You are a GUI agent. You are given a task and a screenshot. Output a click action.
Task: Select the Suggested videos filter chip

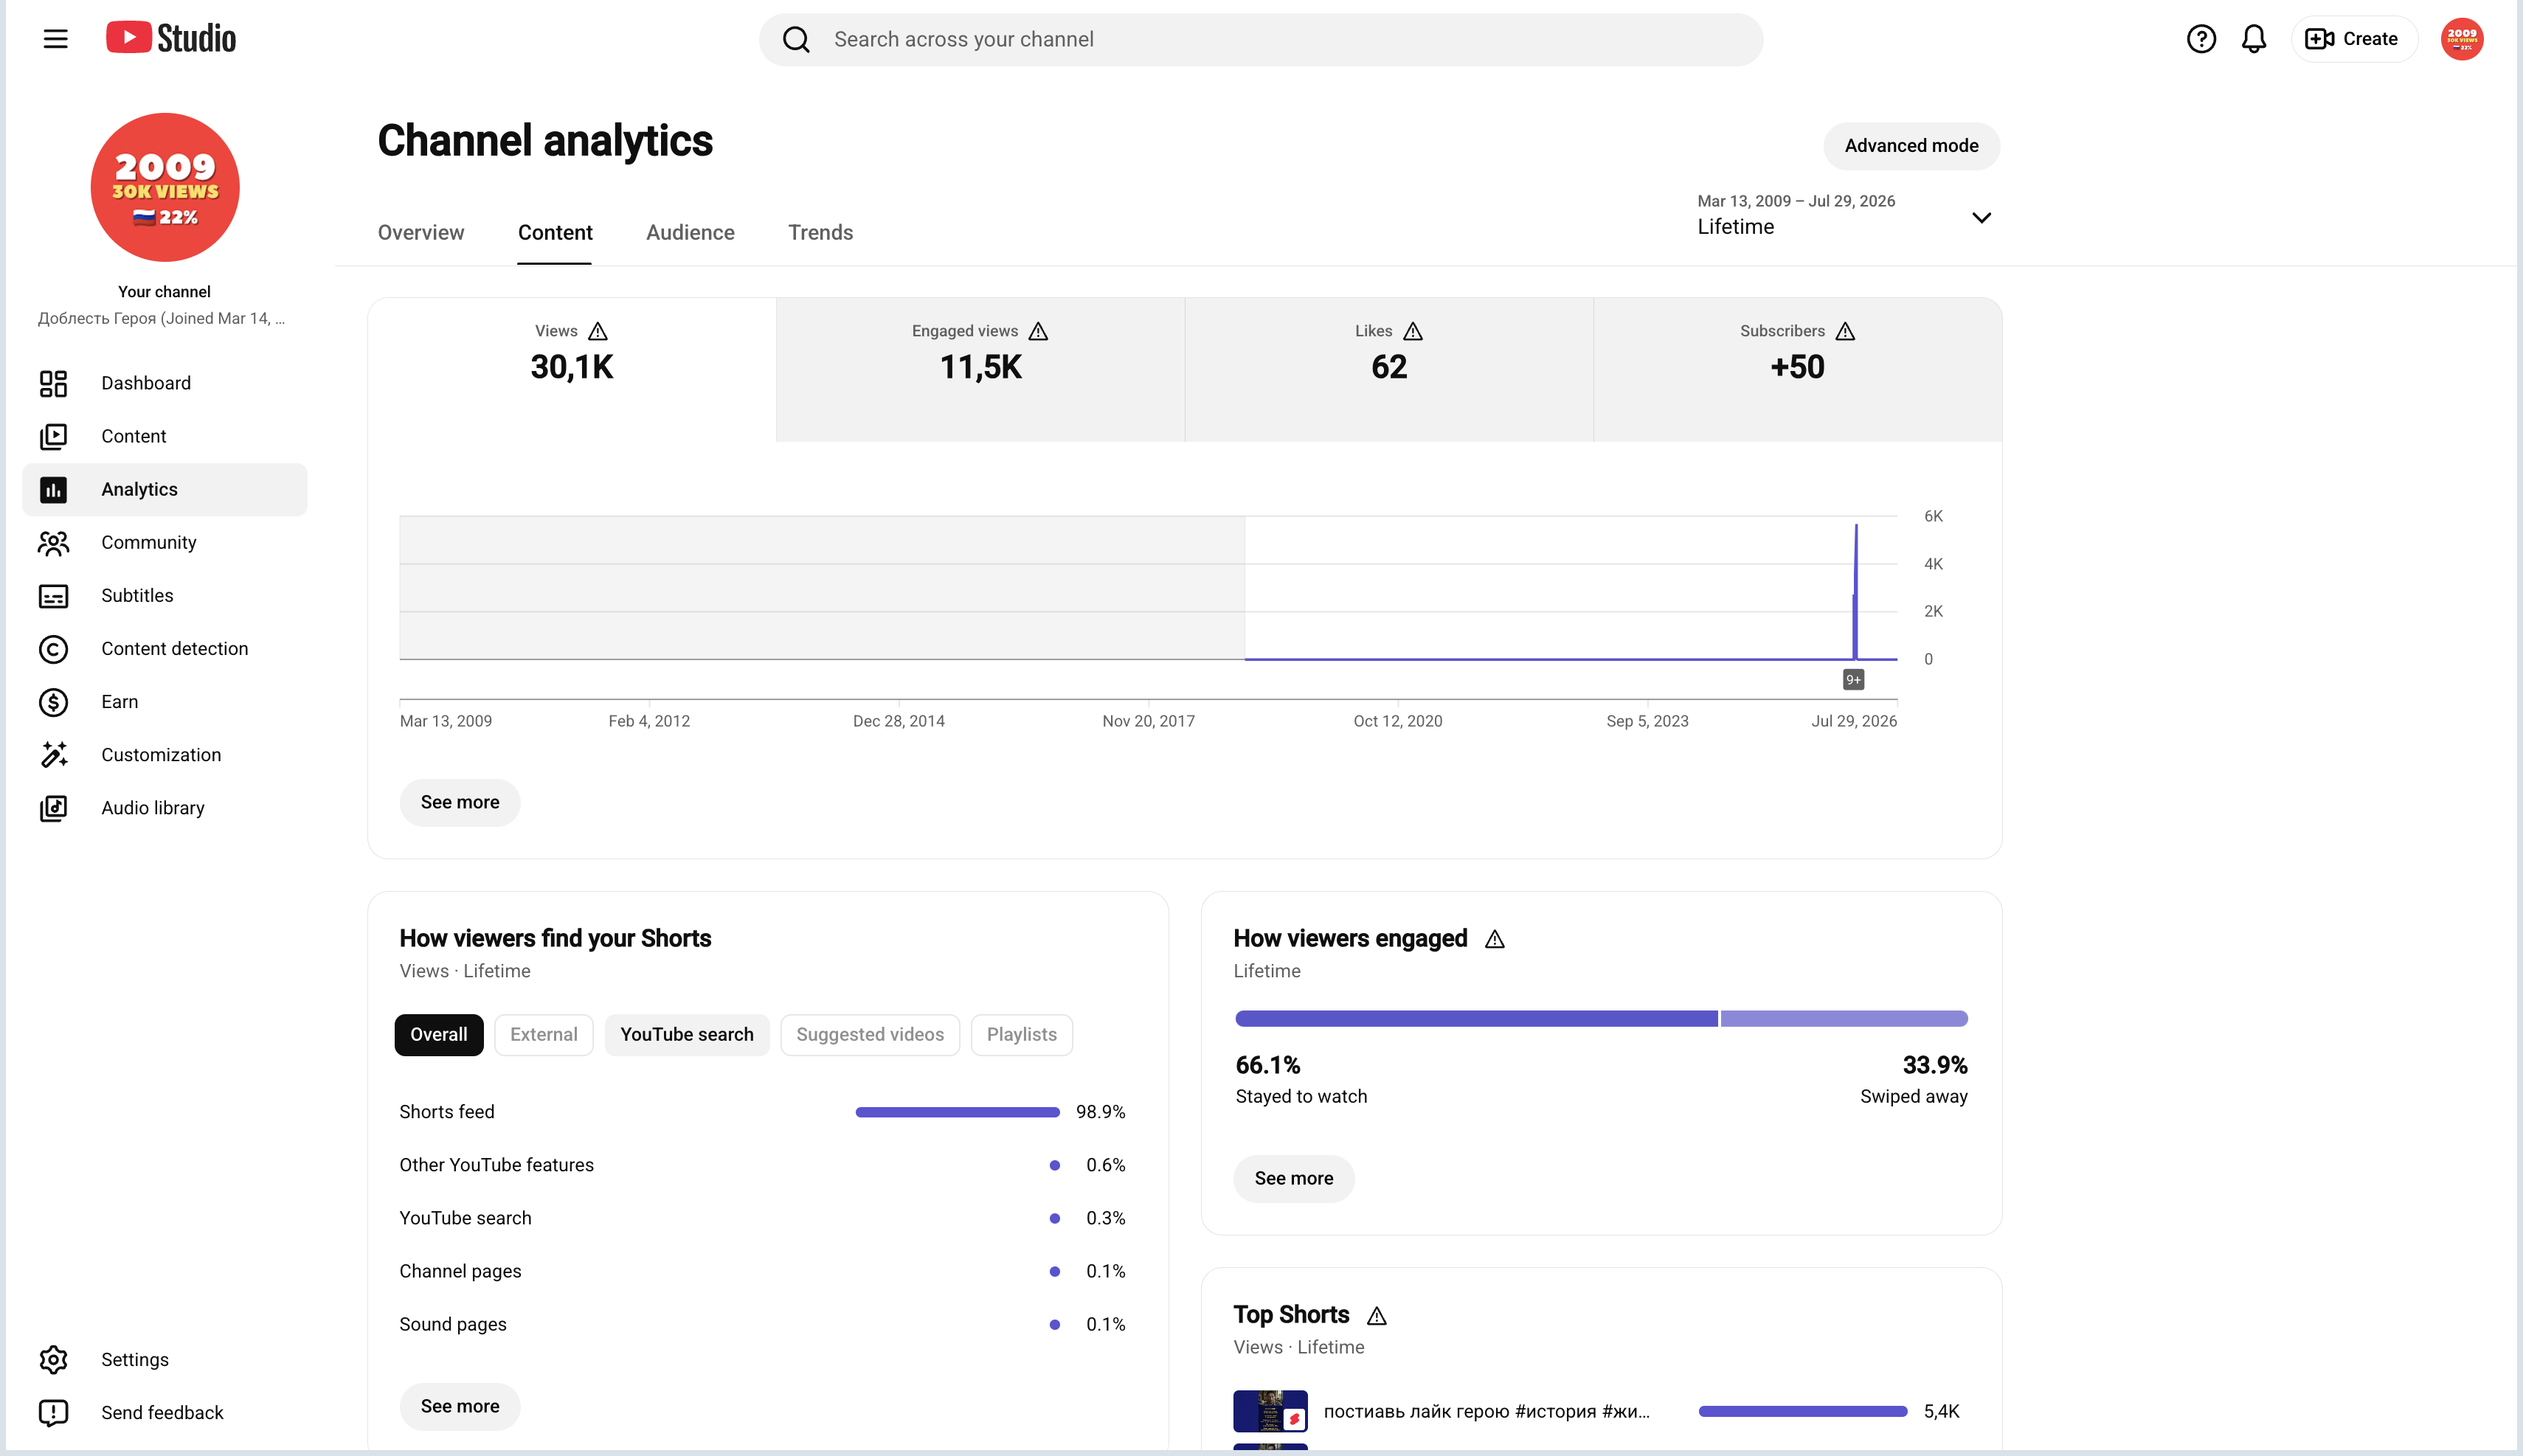pos(870,1034)
